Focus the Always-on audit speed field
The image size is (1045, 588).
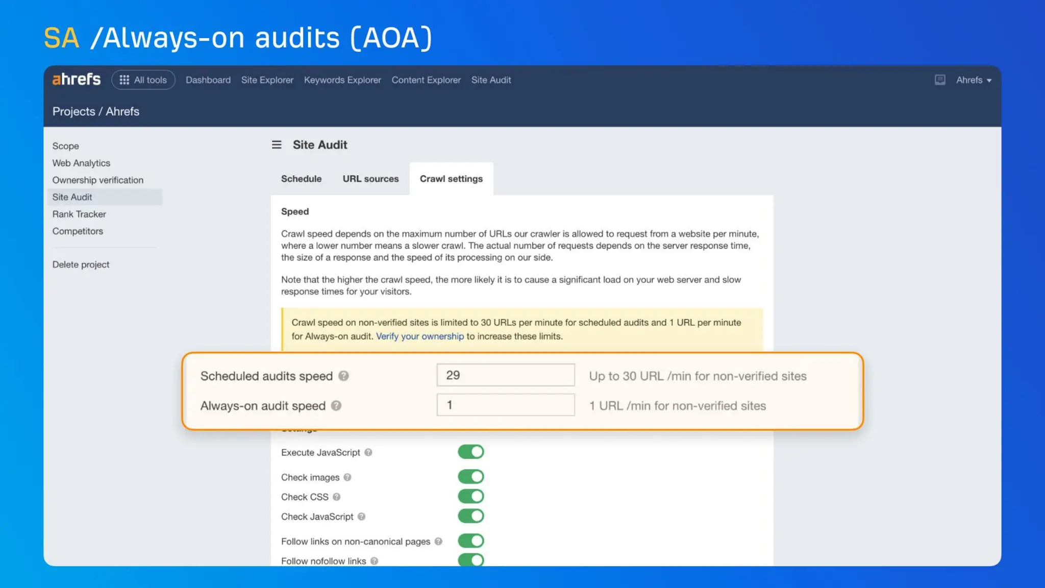[x=506, y=405]
